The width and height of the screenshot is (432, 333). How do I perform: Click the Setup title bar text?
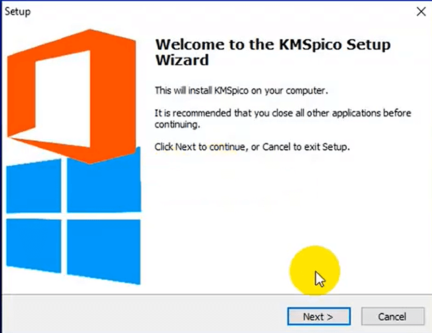18,12
